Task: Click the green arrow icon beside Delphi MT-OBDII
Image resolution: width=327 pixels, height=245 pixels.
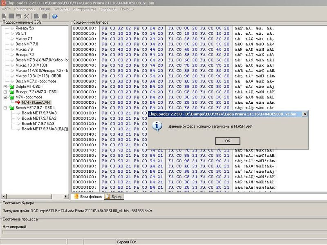Action: [11, 87]
